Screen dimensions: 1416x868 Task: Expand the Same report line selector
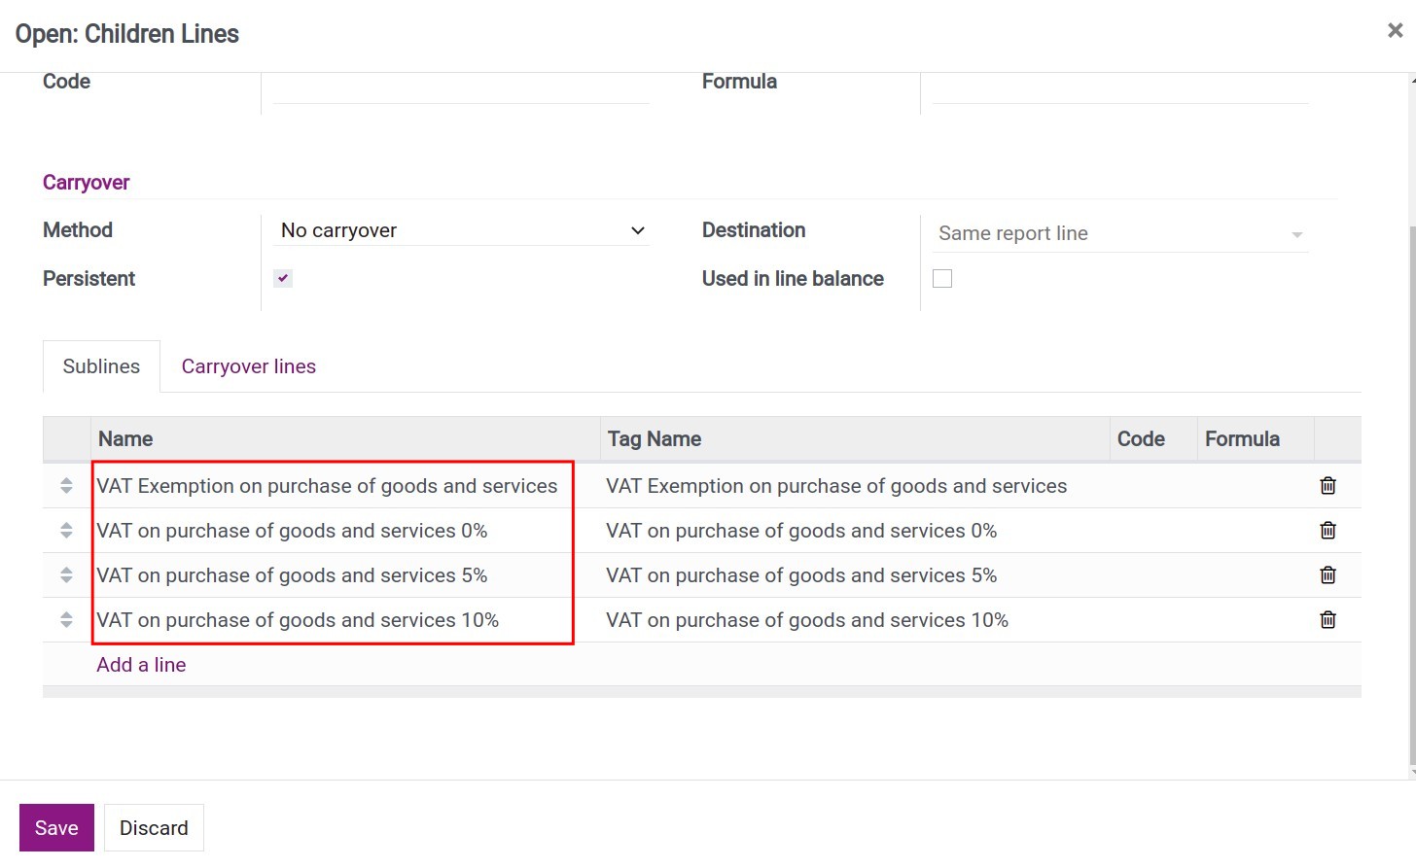coord(1296,233)
